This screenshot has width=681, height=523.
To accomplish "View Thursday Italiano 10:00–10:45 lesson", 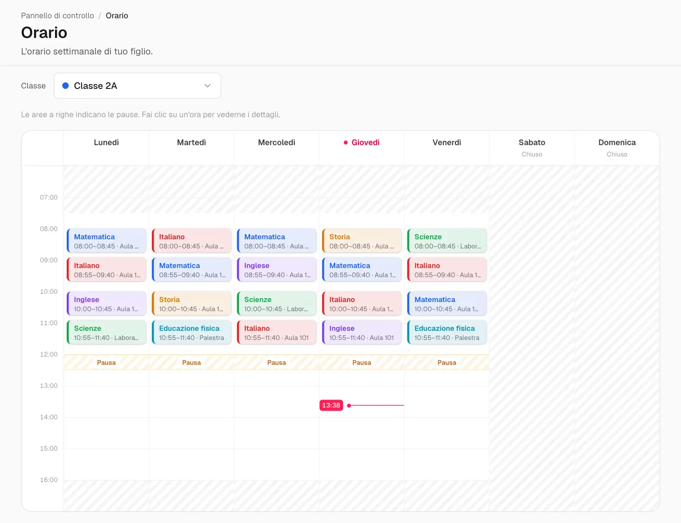I will point(362,303).
